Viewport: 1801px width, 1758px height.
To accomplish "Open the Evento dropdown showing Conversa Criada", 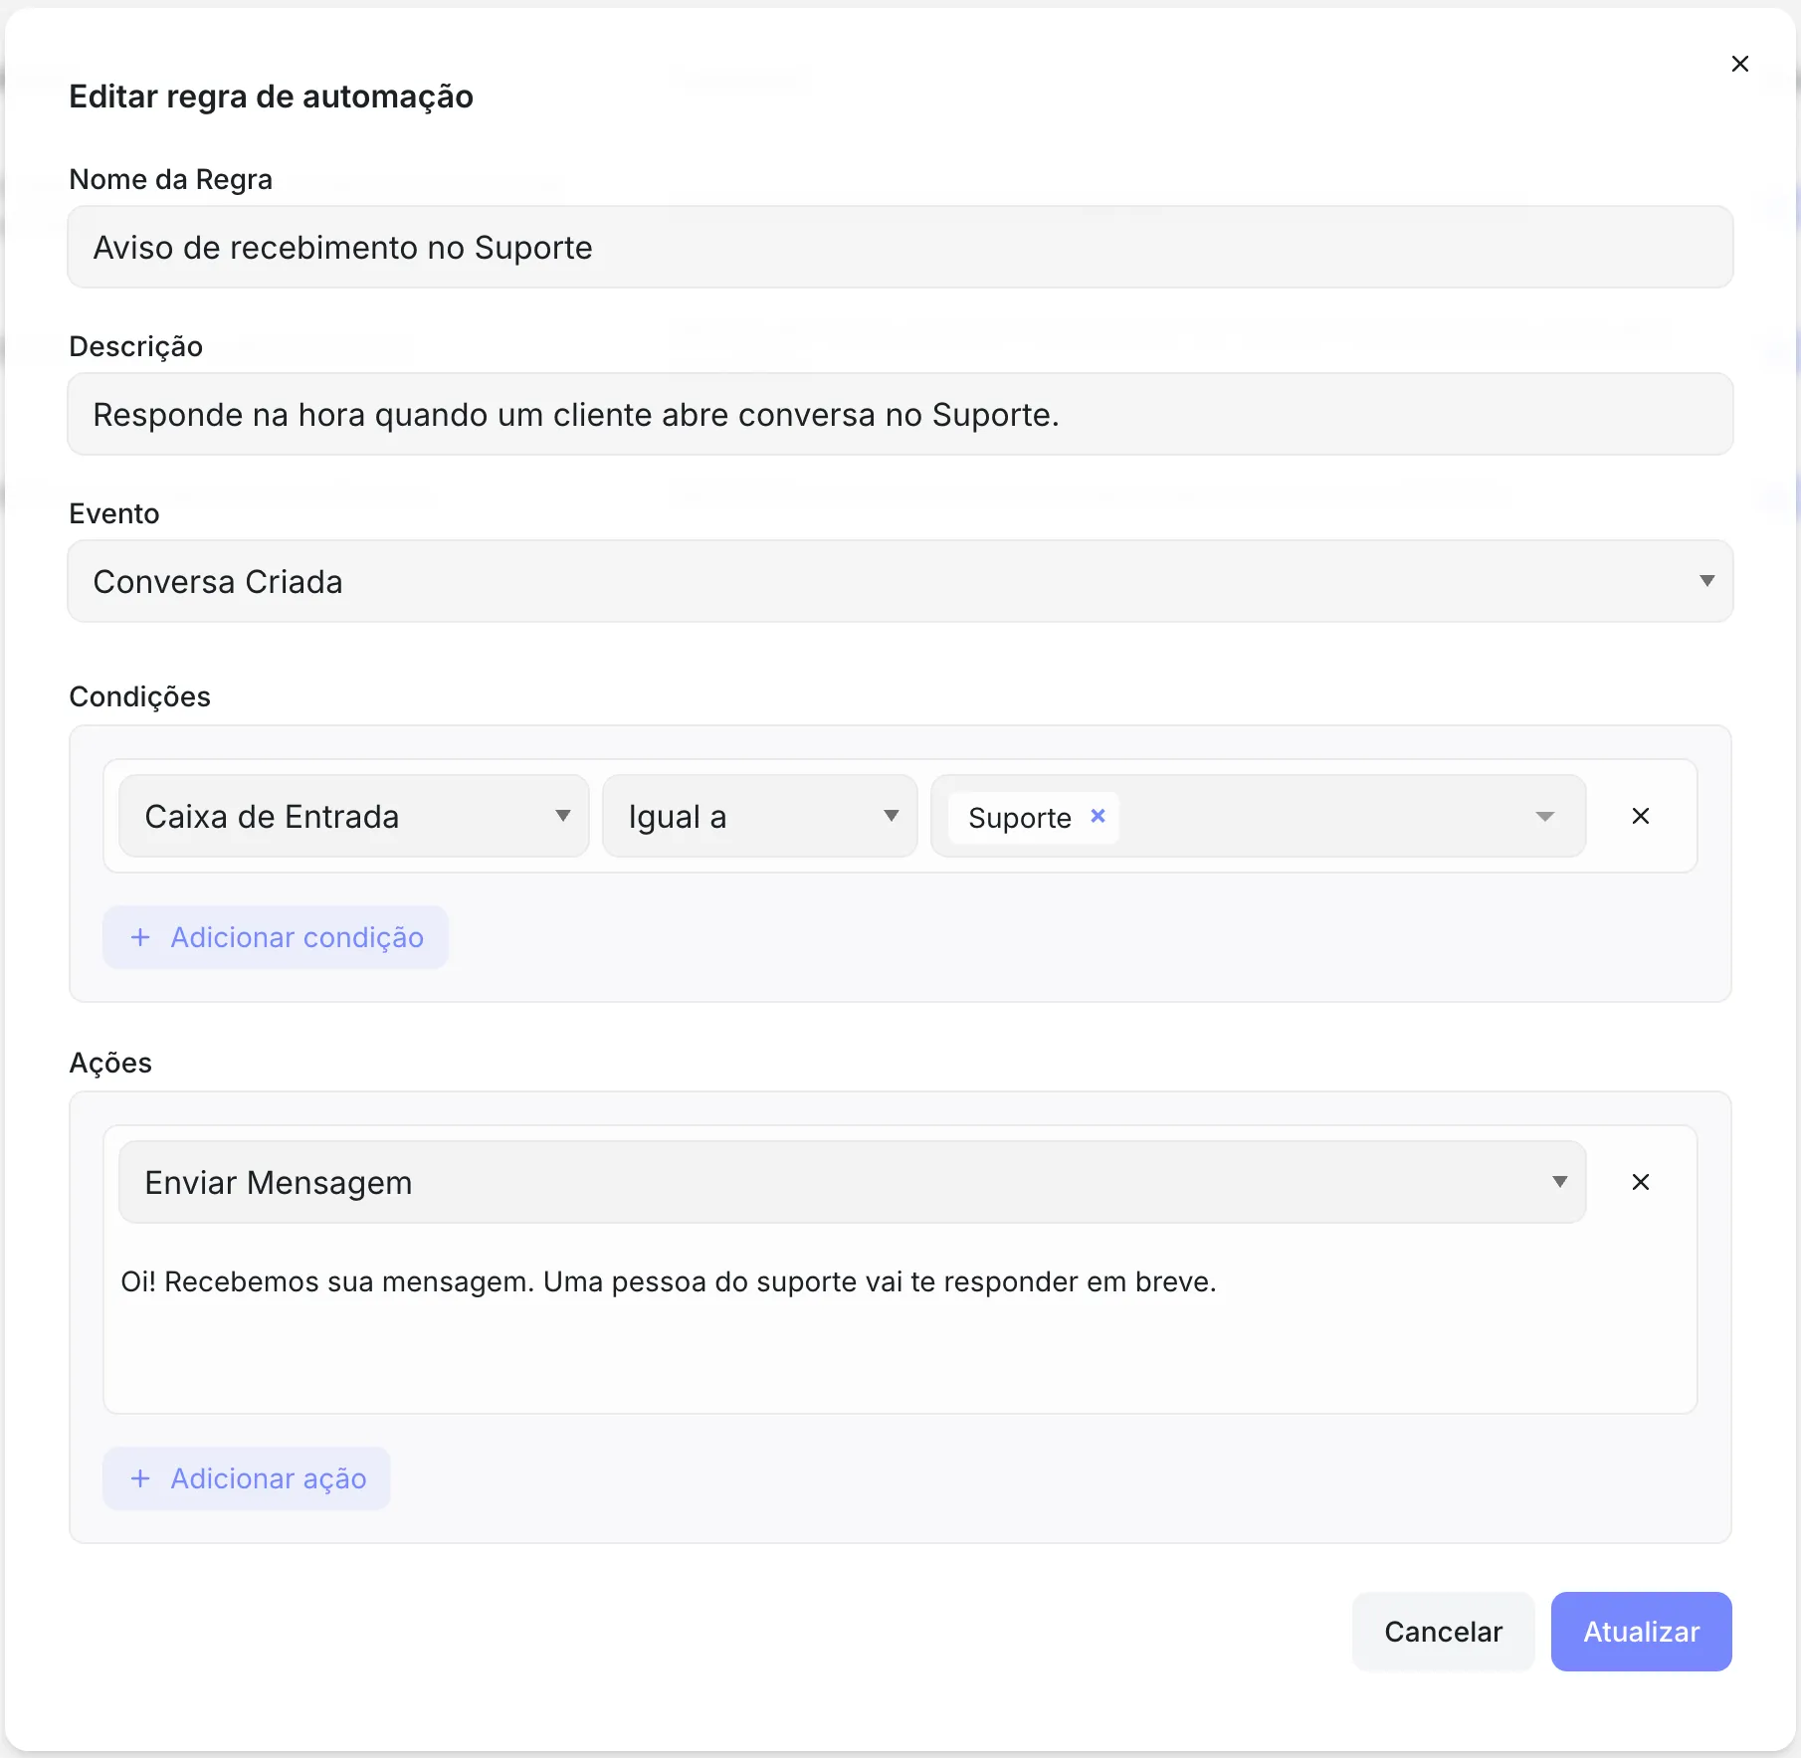I will click(900, 581).
